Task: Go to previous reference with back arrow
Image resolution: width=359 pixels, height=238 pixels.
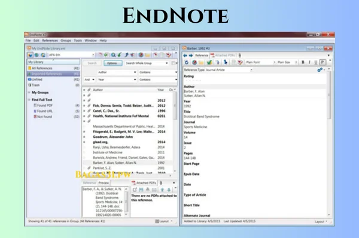Action: pyautogui.click(x=185, y=55)
